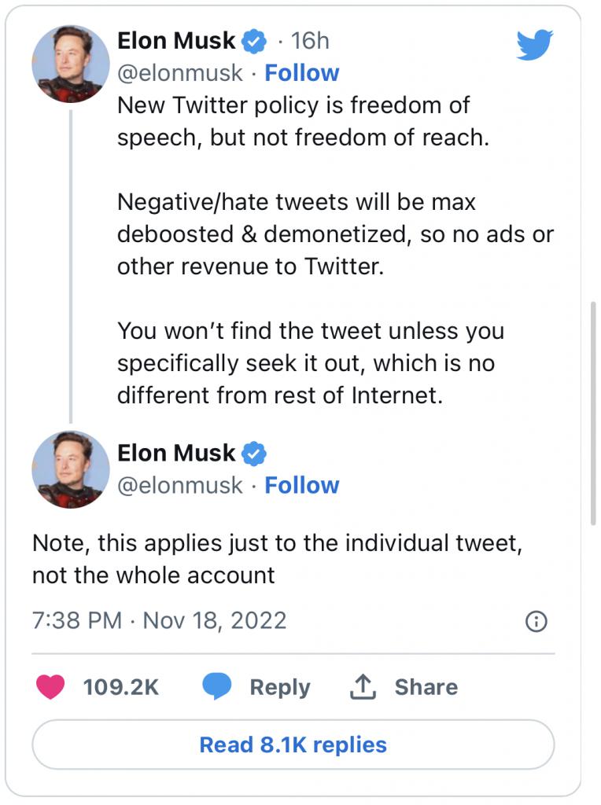Click the blue reply bubble icon

point(217,686)
